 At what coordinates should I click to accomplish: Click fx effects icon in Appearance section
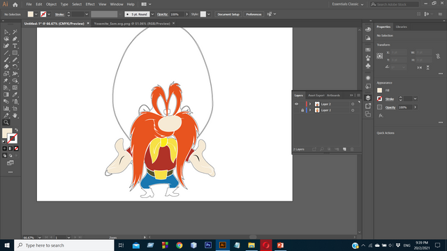pyautogui.click(x=381, y=116)
